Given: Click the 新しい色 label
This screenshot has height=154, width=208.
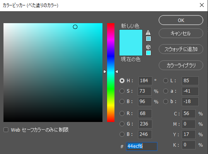Looking at the screenshot, I should [x=130, y=26].
